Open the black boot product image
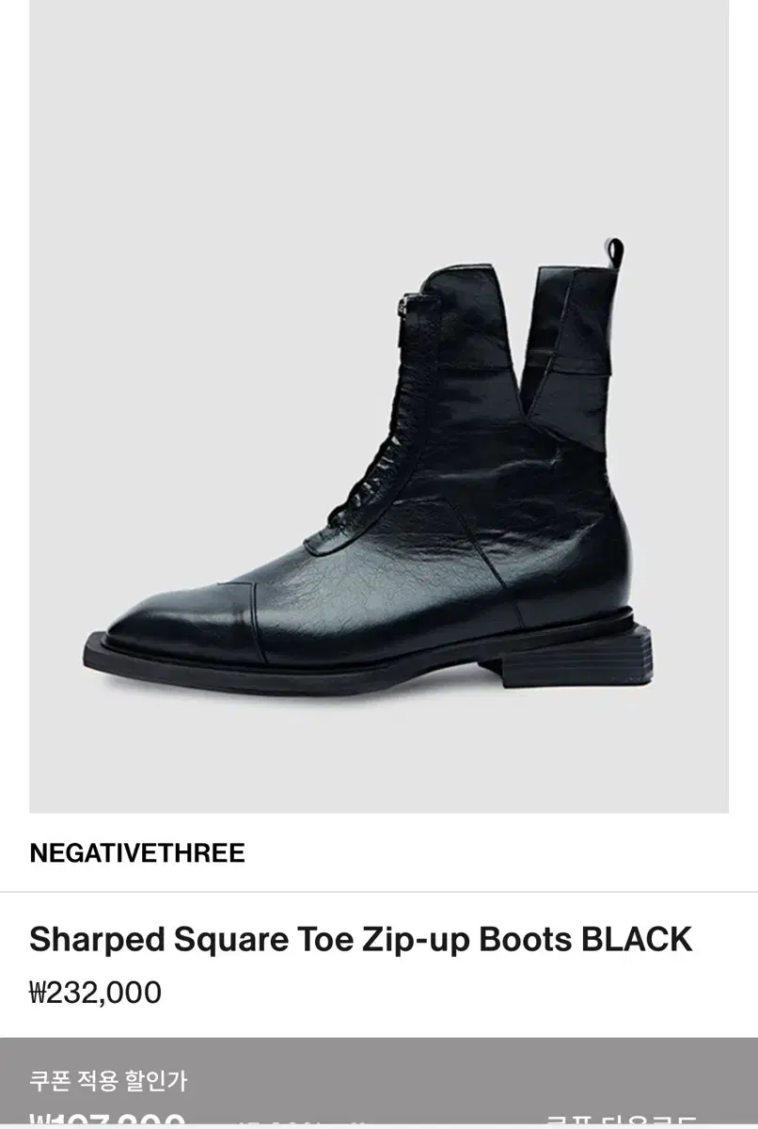758x1129 pixels. click(379, 406)
